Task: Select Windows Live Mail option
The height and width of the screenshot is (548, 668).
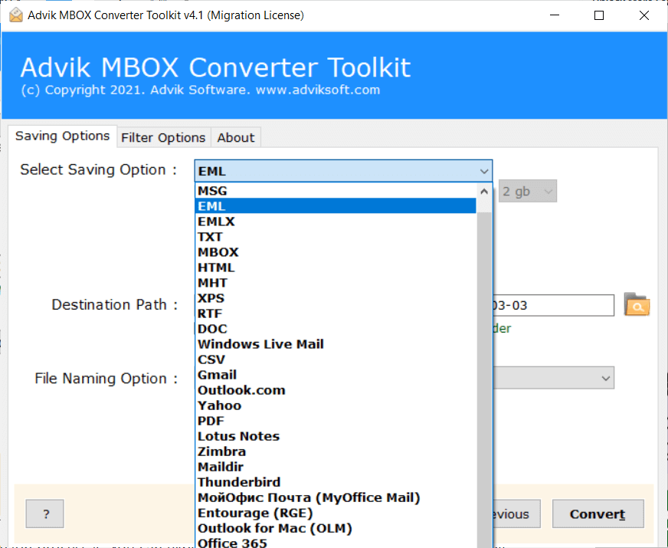Action: pyautogui.click(x=336, y=344)
